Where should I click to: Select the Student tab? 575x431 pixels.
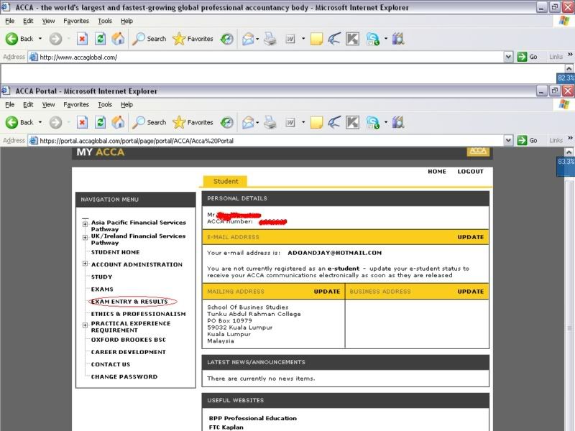click(226, 182)
